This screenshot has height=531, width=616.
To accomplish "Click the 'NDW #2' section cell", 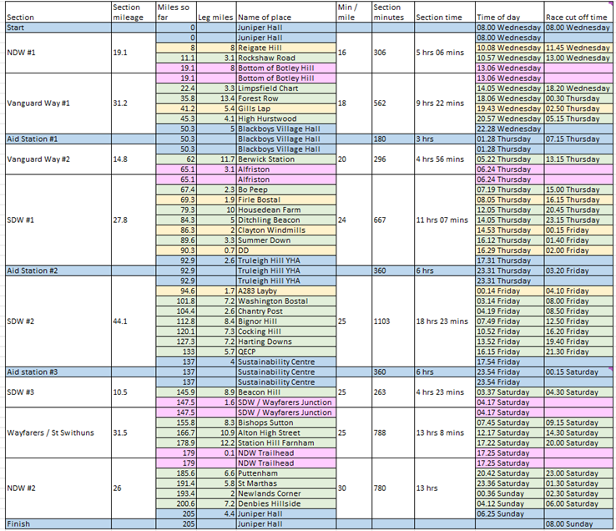I will (x=58, y=488).
